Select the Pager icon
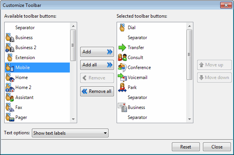The width and height of the screenshot is (234, 155). pyautogui.click(x=10, y=117)
